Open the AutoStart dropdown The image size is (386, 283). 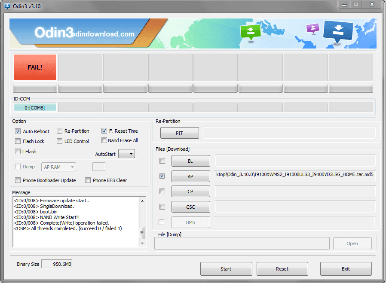pos(126,154)
